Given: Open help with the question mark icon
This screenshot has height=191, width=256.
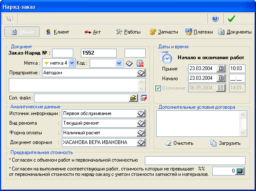Looking at the screenshot, I should [215, 18].
